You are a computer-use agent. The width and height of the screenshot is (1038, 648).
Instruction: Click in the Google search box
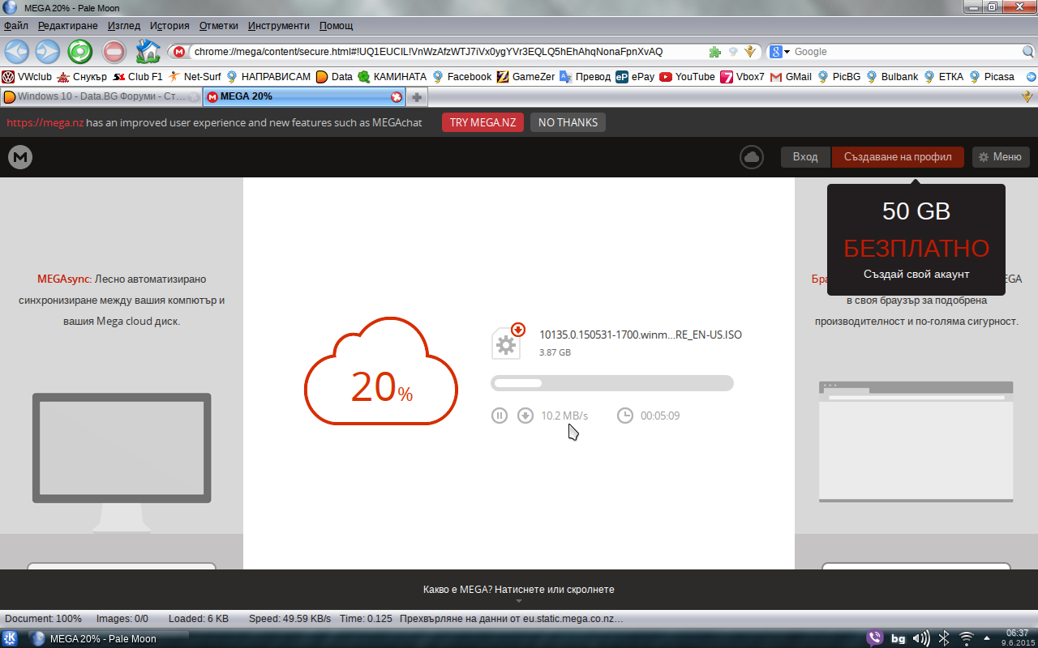904,52
